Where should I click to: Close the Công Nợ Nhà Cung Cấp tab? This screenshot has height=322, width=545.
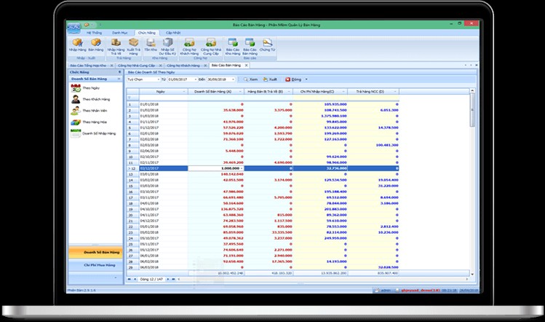(x=160, y=66)
